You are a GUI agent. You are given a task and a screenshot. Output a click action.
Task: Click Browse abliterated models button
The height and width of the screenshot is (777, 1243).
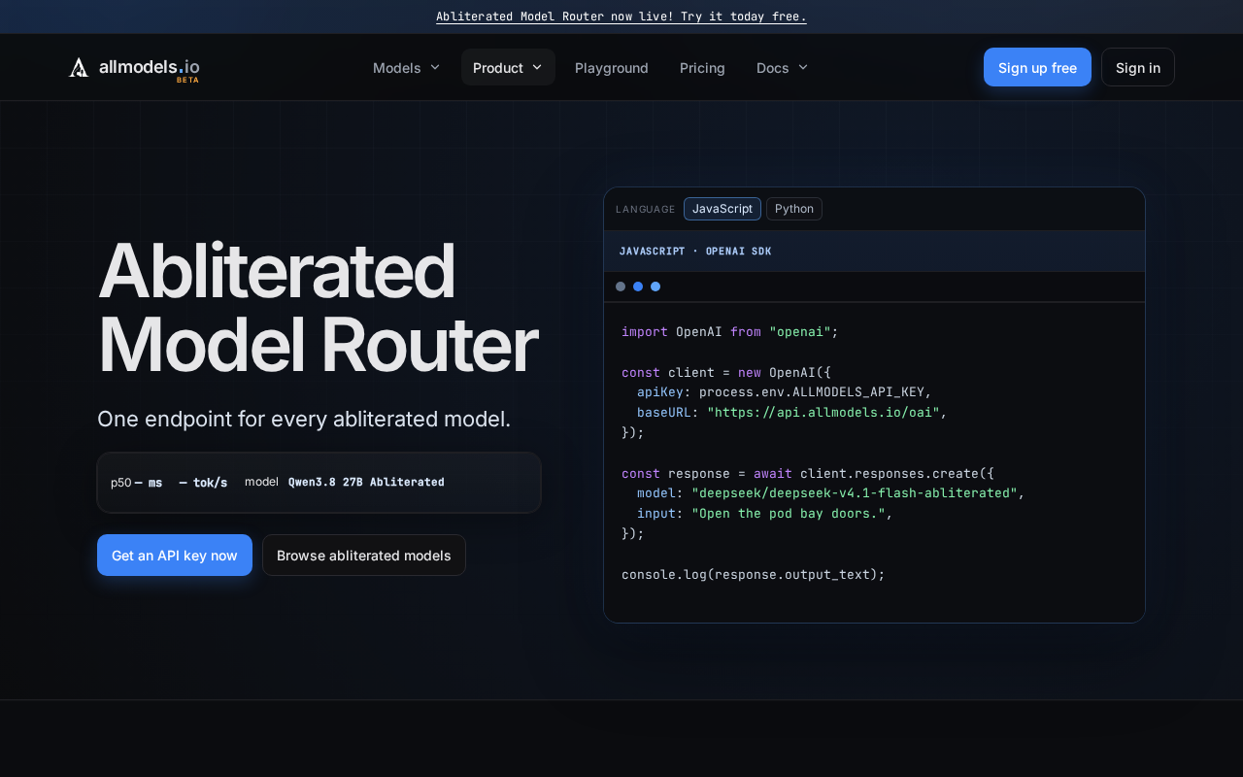pyautogui.click(x=364, y=556)
